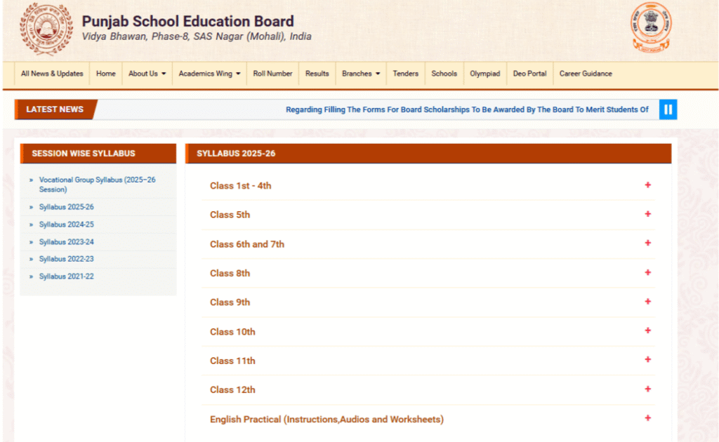
Task: Open the Tenders page
Action: 405,74
